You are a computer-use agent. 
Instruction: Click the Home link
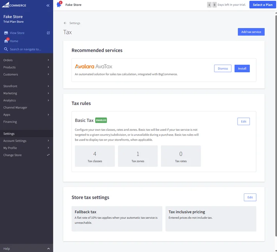point(14,41)
